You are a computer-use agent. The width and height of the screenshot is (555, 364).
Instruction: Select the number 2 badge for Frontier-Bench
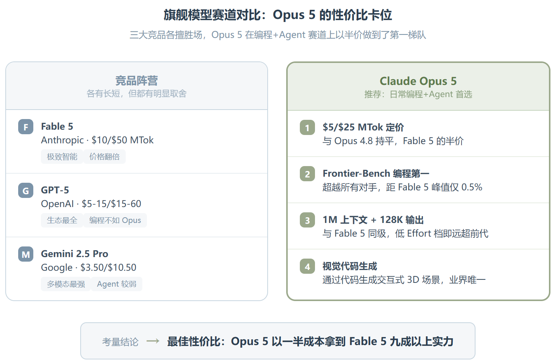[307, 174]
